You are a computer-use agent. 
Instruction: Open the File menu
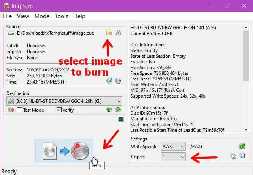point(8,16)
